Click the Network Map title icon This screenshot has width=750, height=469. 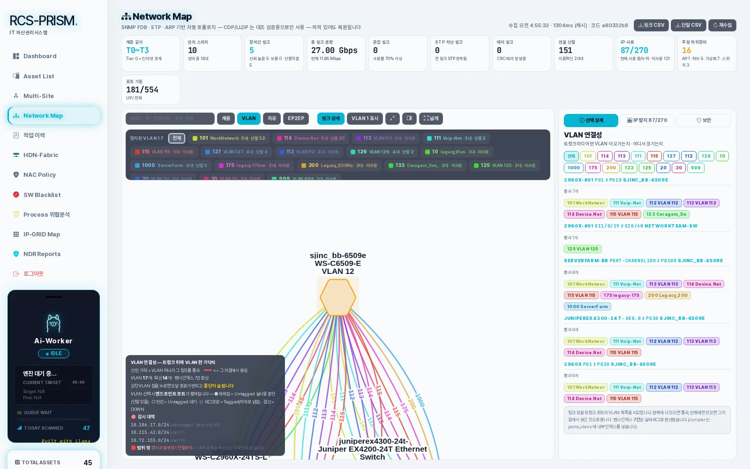pyautogui.click(x=126, y=17)
